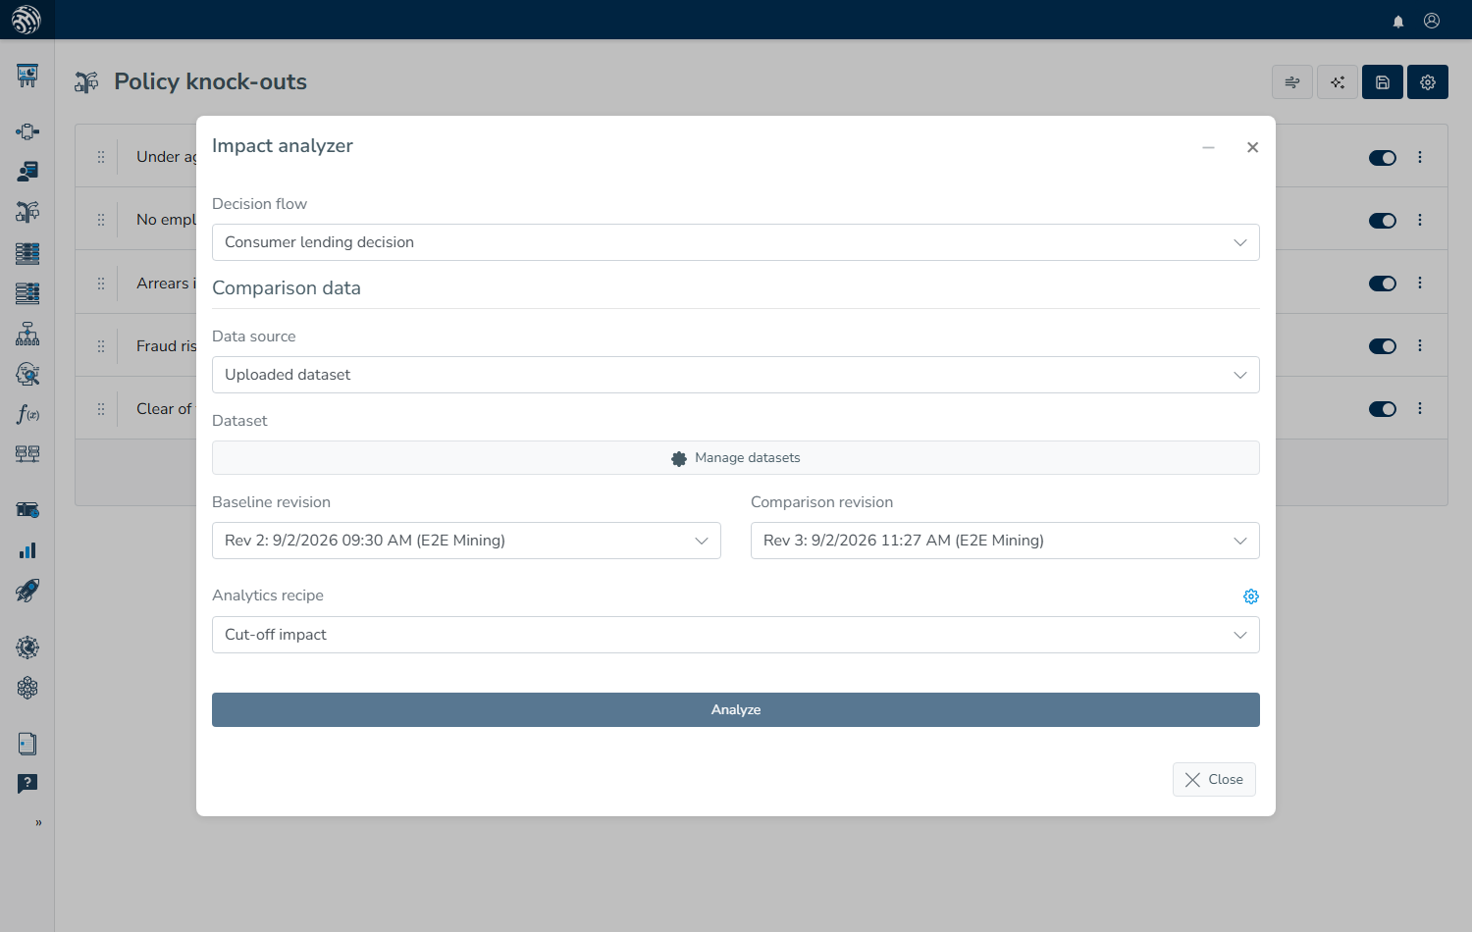The width and height of the screenshot is (1472, 932).
Task: Click the Policy knock-outs page title
Action: (x=211, y=81)
